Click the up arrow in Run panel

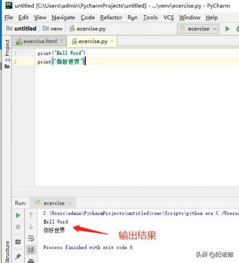click(31, 215)
